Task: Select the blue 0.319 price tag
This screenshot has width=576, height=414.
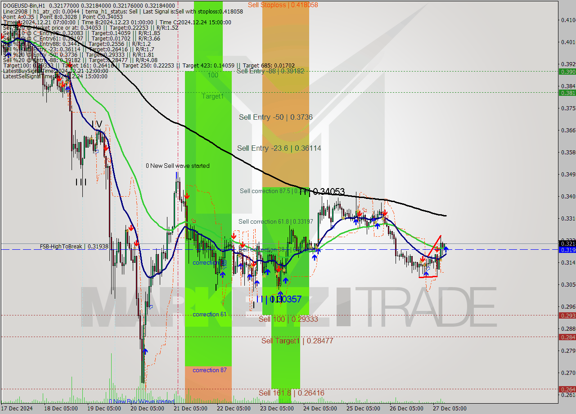Action: click(x=567, y=250)
